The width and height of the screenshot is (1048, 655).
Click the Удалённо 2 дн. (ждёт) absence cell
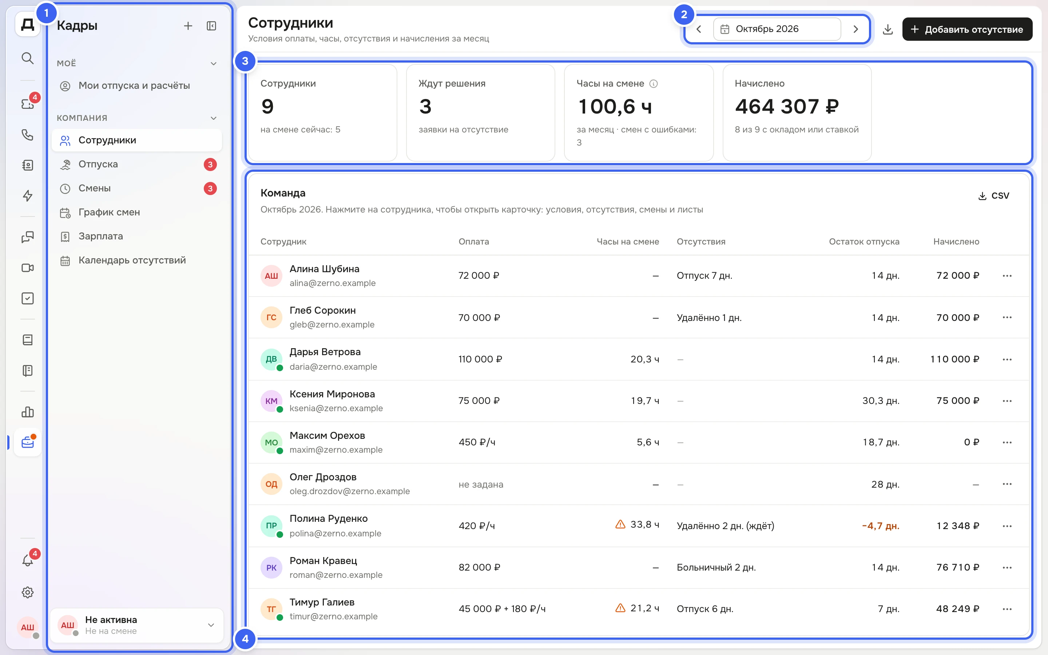[x=725, y=526]
